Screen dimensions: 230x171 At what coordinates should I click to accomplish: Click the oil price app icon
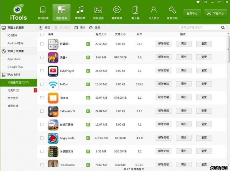pos(53,152)
